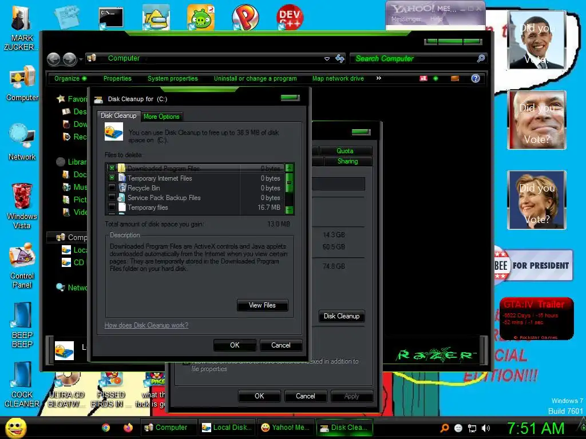Click OK in Disk Cleanup dialog

(235, 345)
